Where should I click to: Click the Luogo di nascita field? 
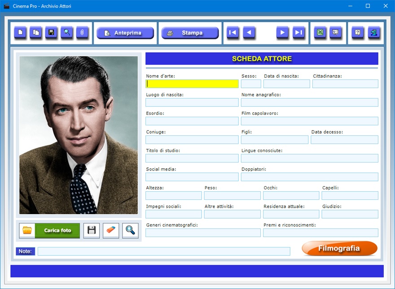(192, 102)
